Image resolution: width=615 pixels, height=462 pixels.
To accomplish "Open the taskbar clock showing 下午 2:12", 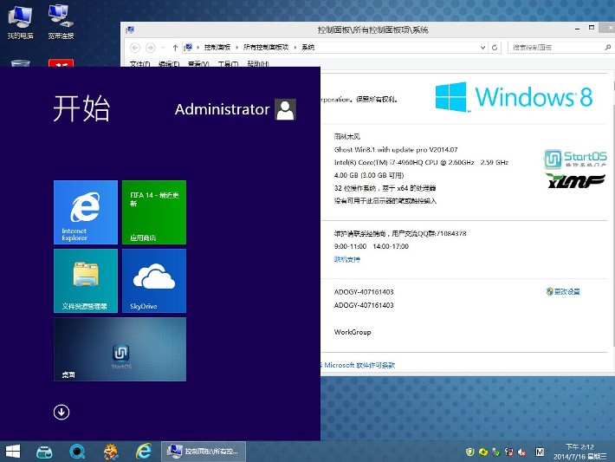I will (x=579, y=452).
